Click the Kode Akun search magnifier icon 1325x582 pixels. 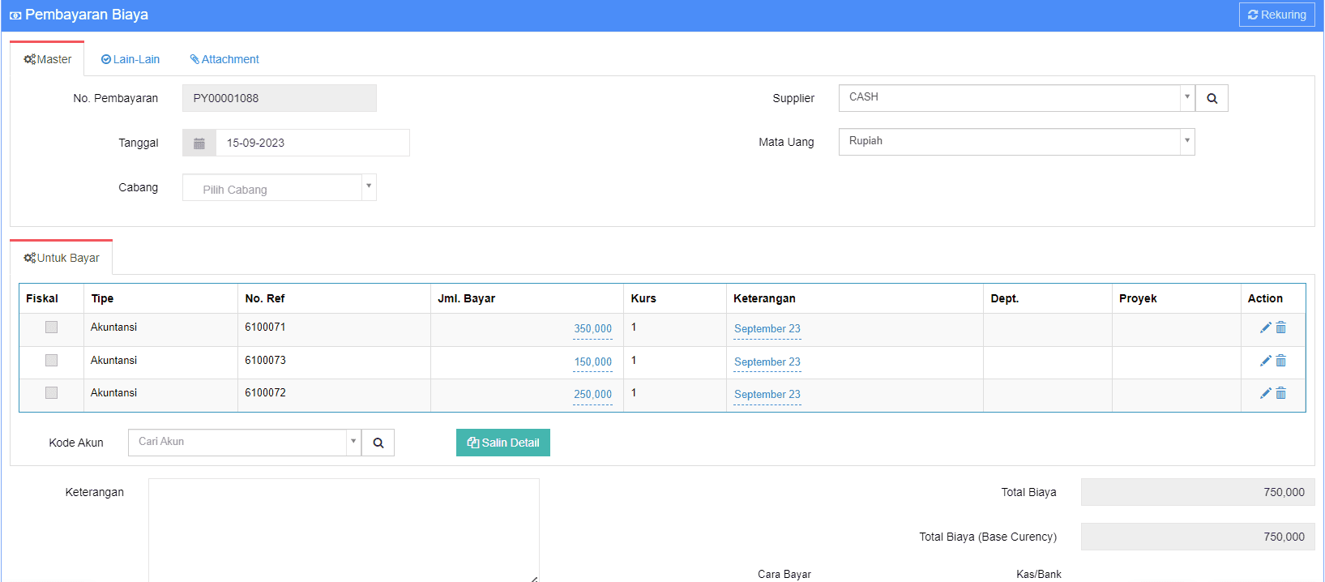(x=378, y=443)
